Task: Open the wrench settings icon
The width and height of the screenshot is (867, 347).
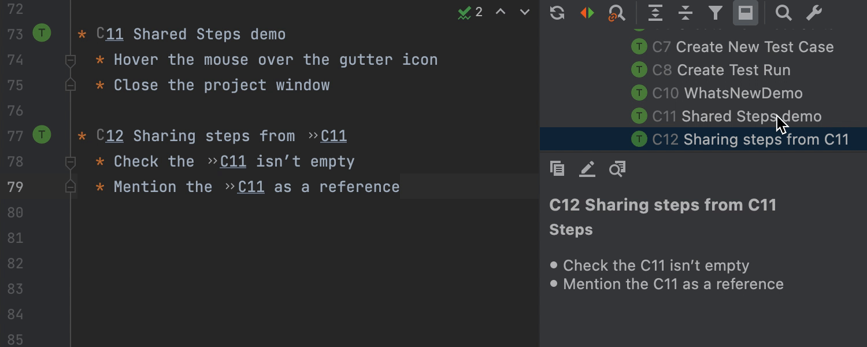Action: point(814,13)
